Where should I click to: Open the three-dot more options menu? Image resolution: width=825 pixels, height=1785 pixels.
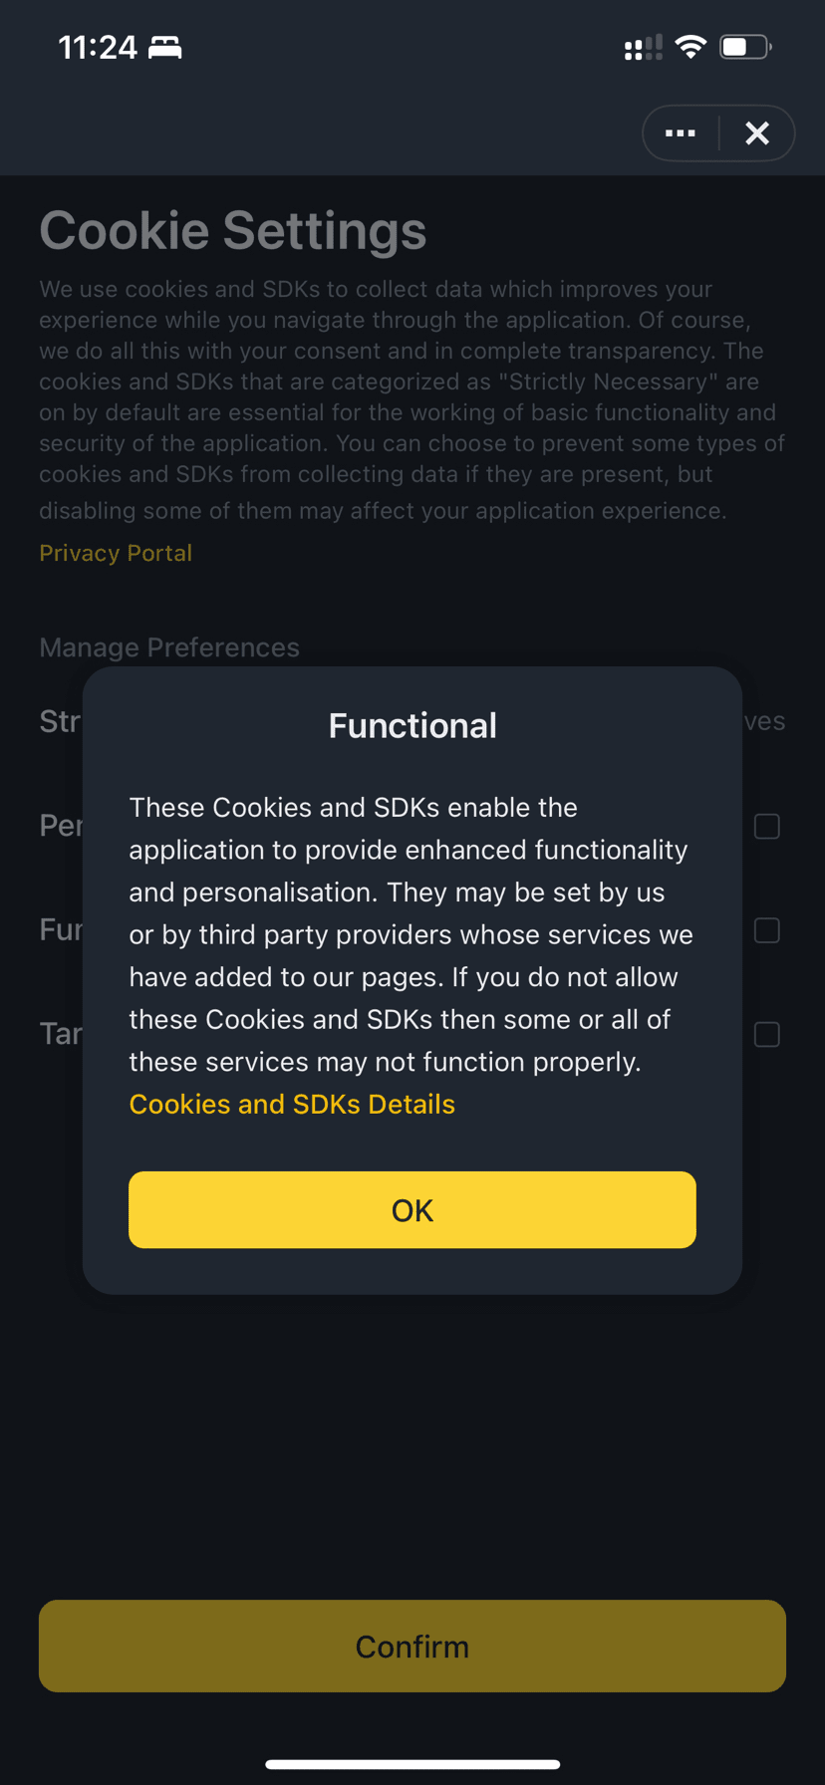(681, 133)
